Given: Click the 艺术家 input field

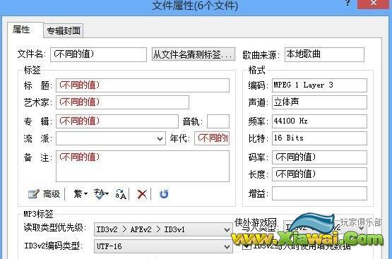Looking at the screenshot, I should pyautogui.click(x=122, y=102).
